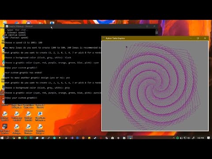Screen dimensions: 212x159
Task: Open the taskbar search magnifier
Action: click(8, 138)
